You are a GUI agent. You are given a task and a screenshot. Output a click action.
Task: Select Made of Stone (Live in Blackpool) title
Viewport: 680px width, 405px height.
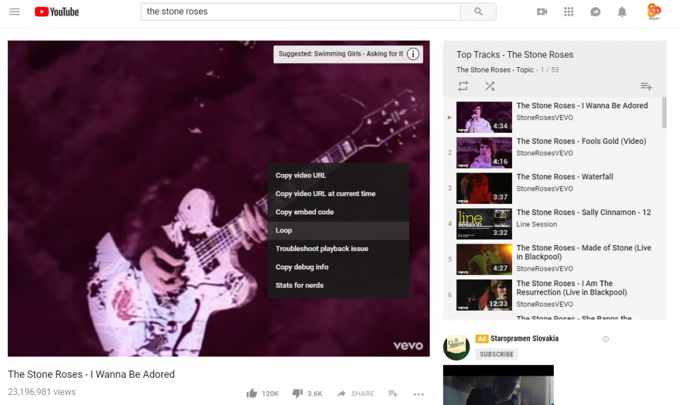[x=584, y=252]
